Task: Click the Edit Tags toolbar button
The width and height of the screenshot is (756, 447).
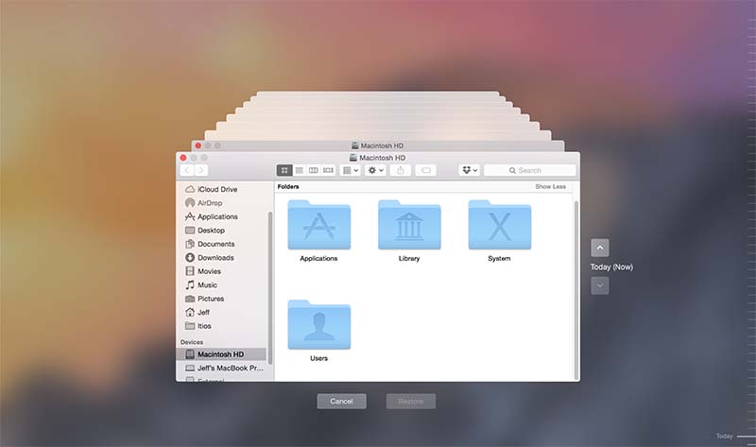Action: [426, 170]
